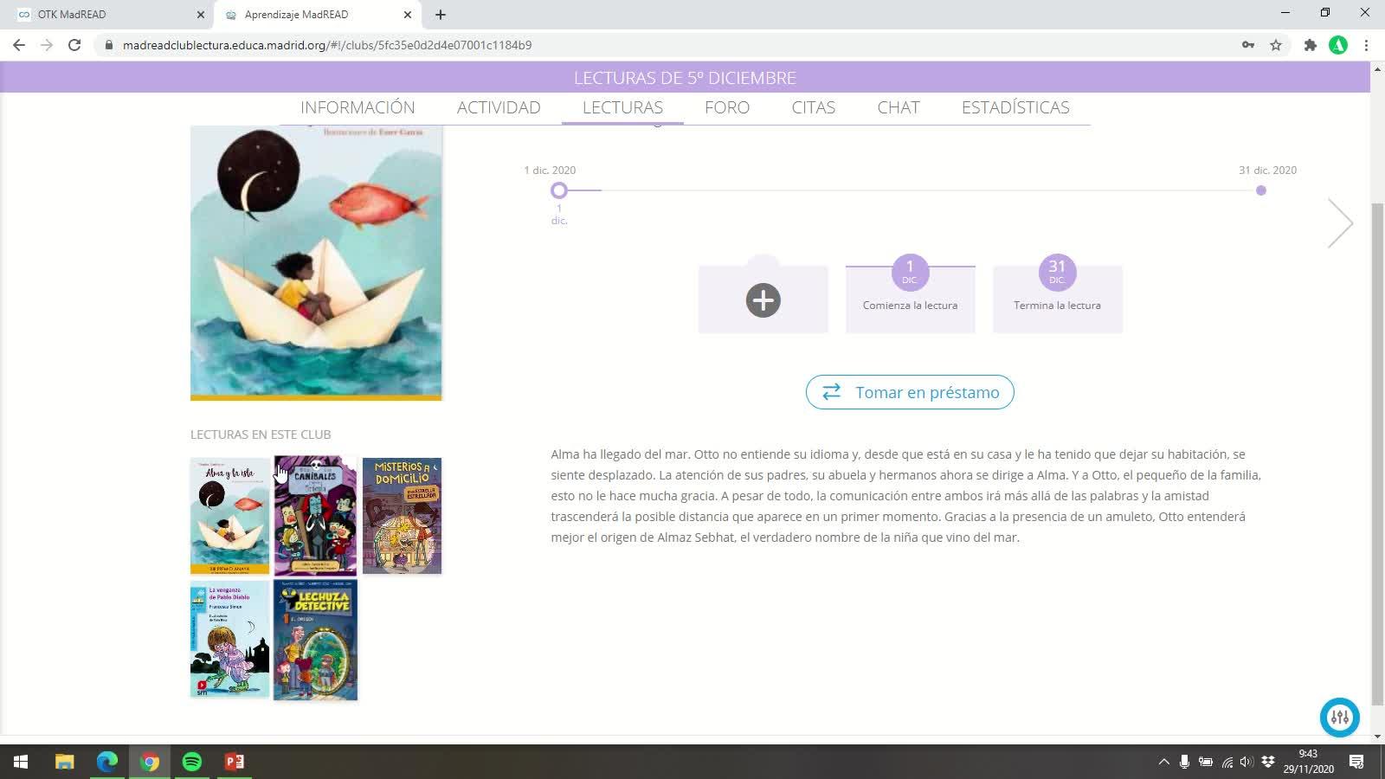The width and height of the screenshot is (1385, 779).
Task: Click the LECTURAS EN ESTE CLUB heading
Action: (x=261, y=435)
